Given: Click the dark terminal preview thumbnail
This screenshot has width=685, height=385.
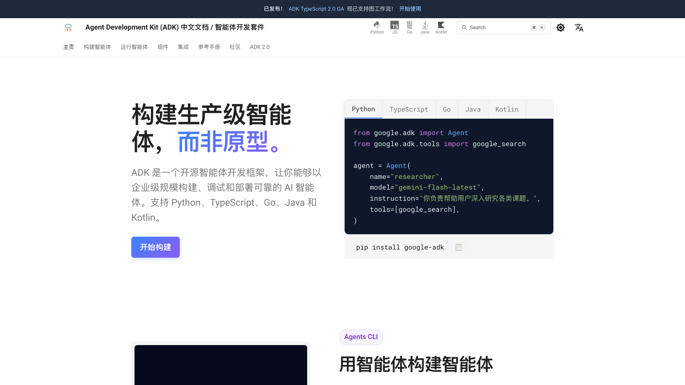Looking at the screenshot, I should pos(221,365).
